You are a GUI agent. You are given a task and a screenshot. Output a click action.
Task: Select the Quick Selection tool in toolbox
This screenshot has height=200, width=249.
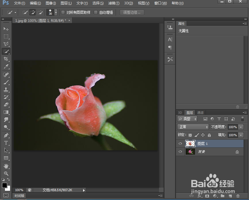click(x=6, y=51)
